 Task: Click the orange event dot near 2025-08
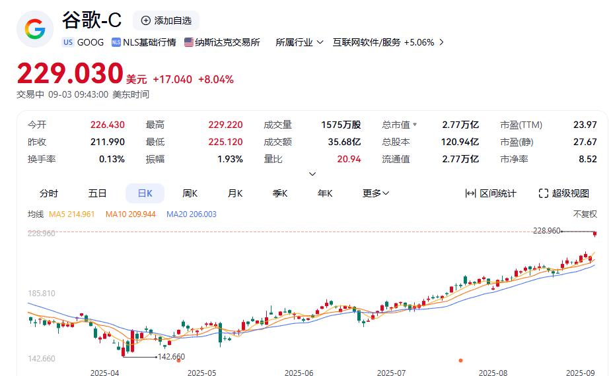tap(460, 360)
